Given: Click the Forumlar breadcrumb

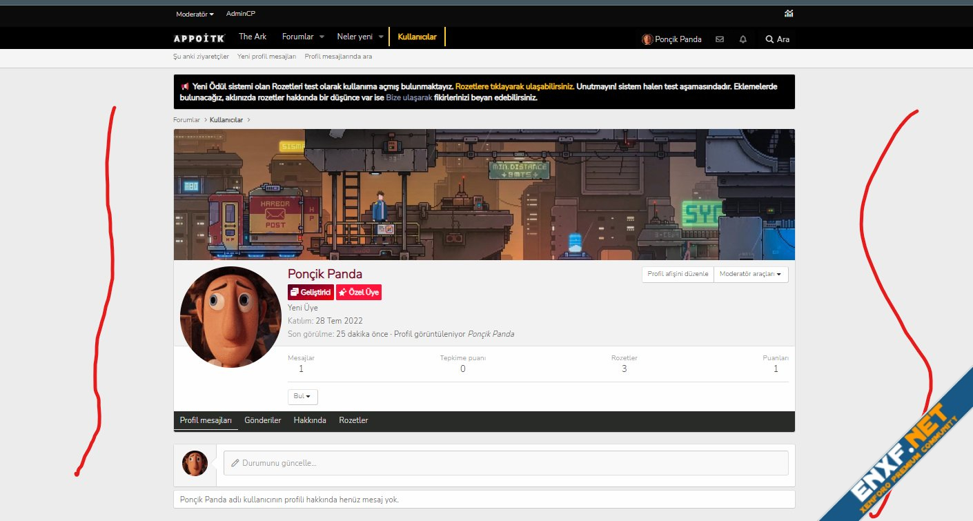Looking at the screenshot, I should click(186, 120).
